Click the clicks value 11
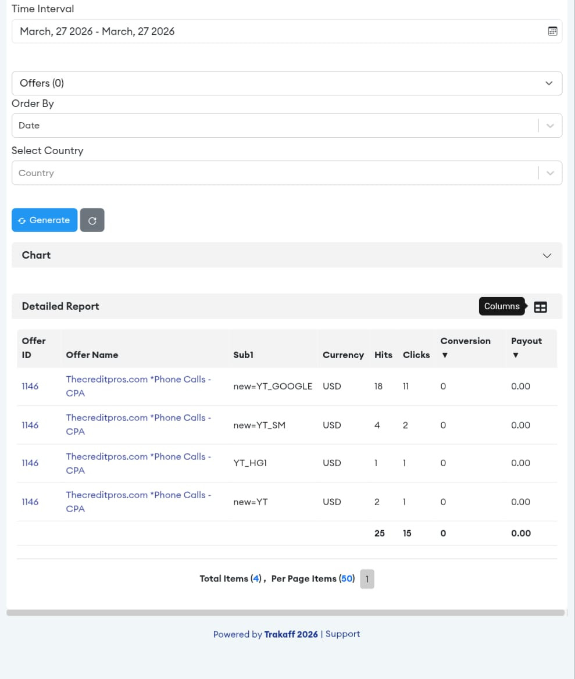The width and height of the screenshot is (575, 679). point(406,386)
